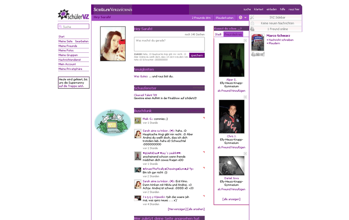Click the friends icon under Marco Schwarz's photo
Image resolution: width=349 pixels, height=220 pixels.
[x=253, y=54]
